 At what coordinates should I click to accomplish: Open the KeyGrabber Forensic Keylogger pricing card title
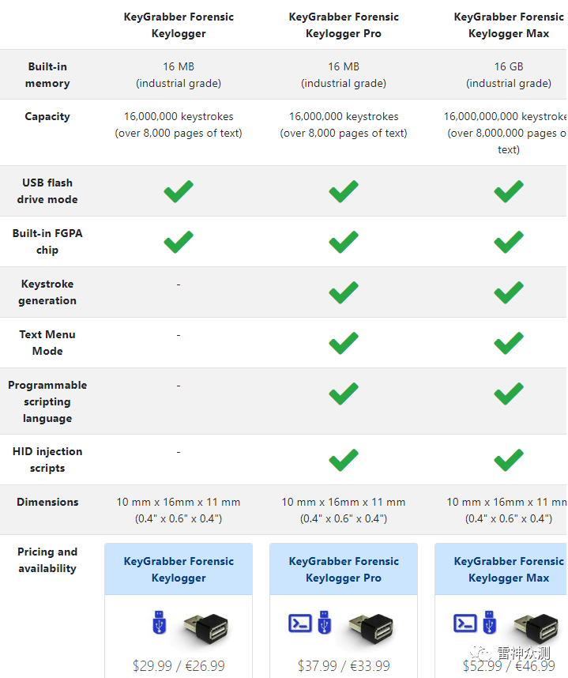pos(179,570)
